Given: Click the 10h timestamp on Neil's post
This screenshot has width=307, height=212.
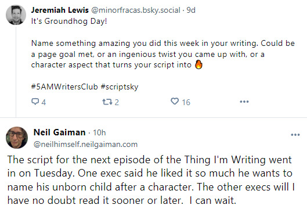Looking at the screenshot, I should (x=99, y=132).
